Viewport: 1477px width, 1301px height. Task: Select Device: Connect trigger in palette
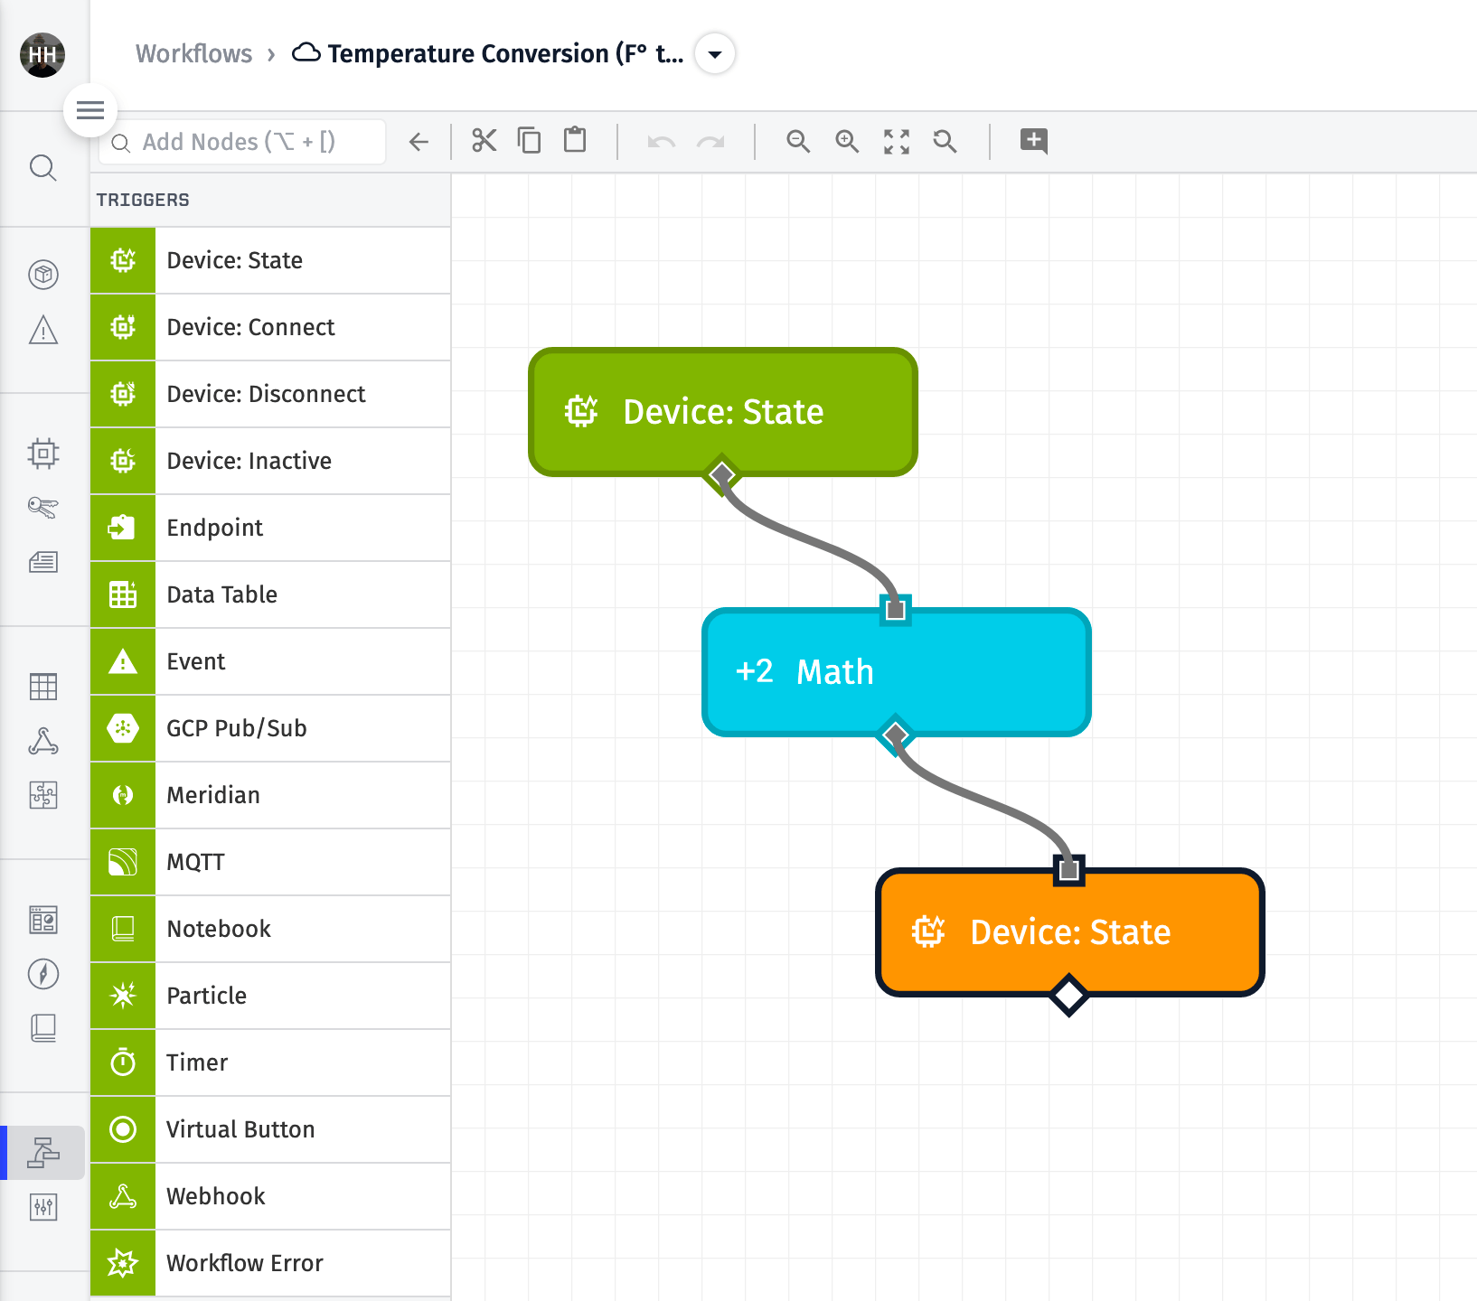[x=270, y=327]
